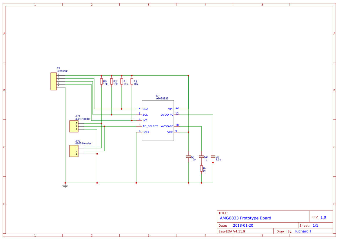This screenshot has width=339, height=240.
Task: Click the junction dot above resistor R1
Action: tap(122, 75)
